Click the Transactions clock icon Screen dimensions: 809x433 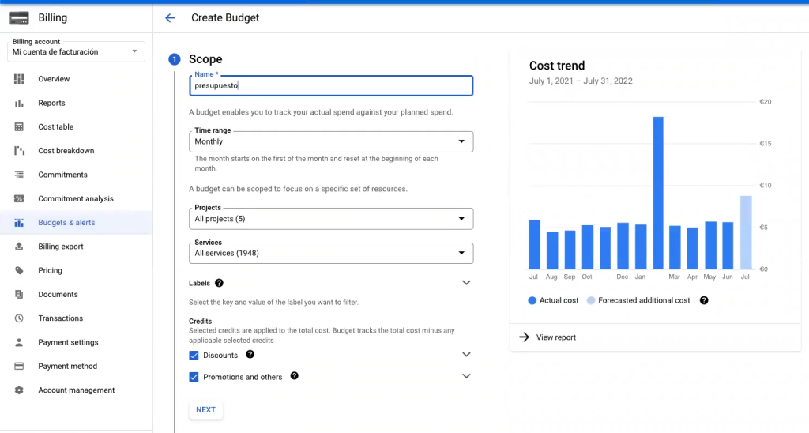coord(19,318)
